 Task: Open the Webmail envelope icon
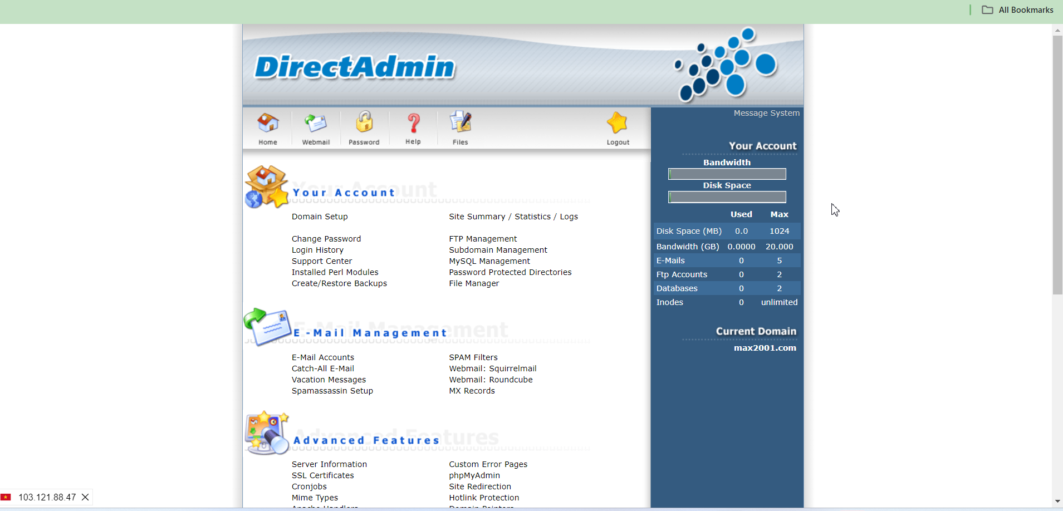pos(316,123)
